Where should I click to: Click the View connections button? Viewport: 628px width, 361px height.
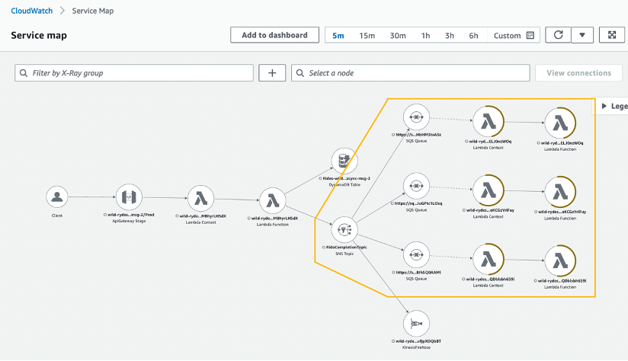click(578, 73)
